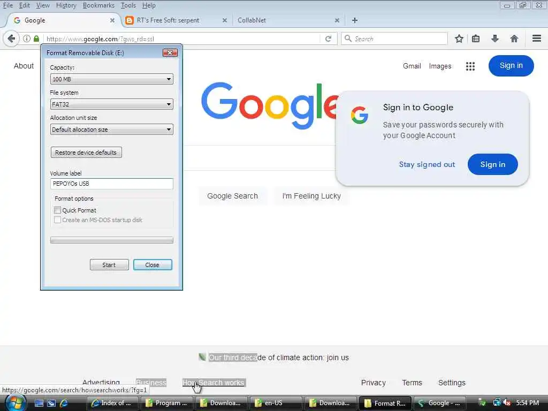Click the network tray icon

(x=497, y=402)
